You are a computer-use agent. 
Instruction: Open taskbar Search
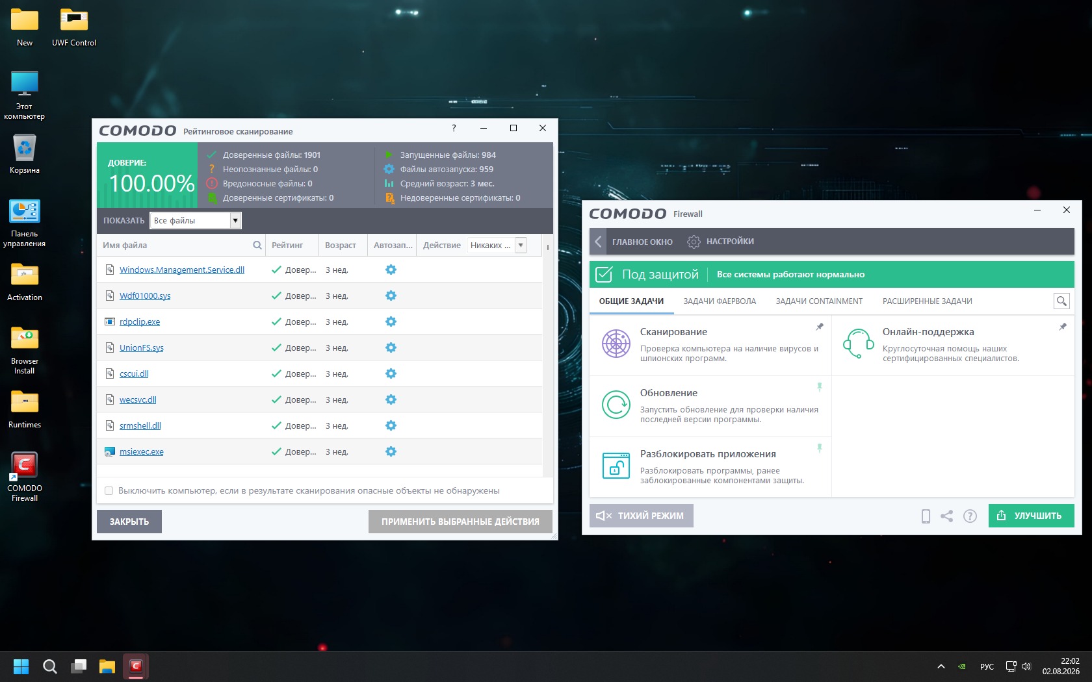click(50, 666)
